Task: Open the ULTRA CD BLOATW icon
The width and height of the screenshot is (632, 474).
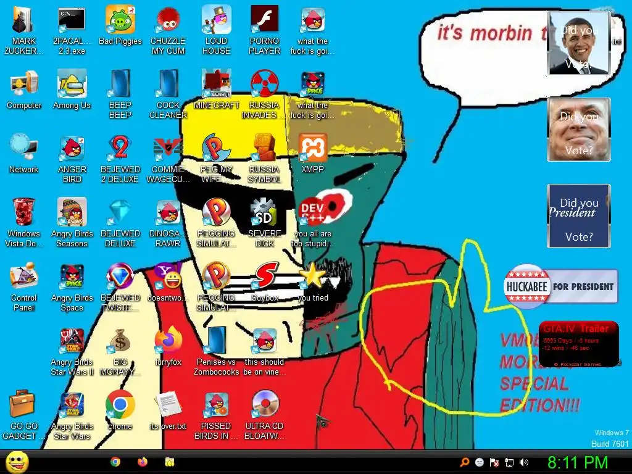Action: 264,415
